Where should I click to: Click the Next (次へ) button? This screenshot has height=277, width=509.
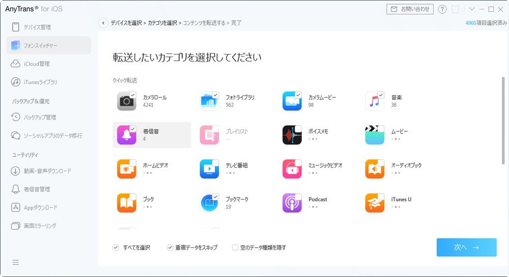[x=466, y=247]
